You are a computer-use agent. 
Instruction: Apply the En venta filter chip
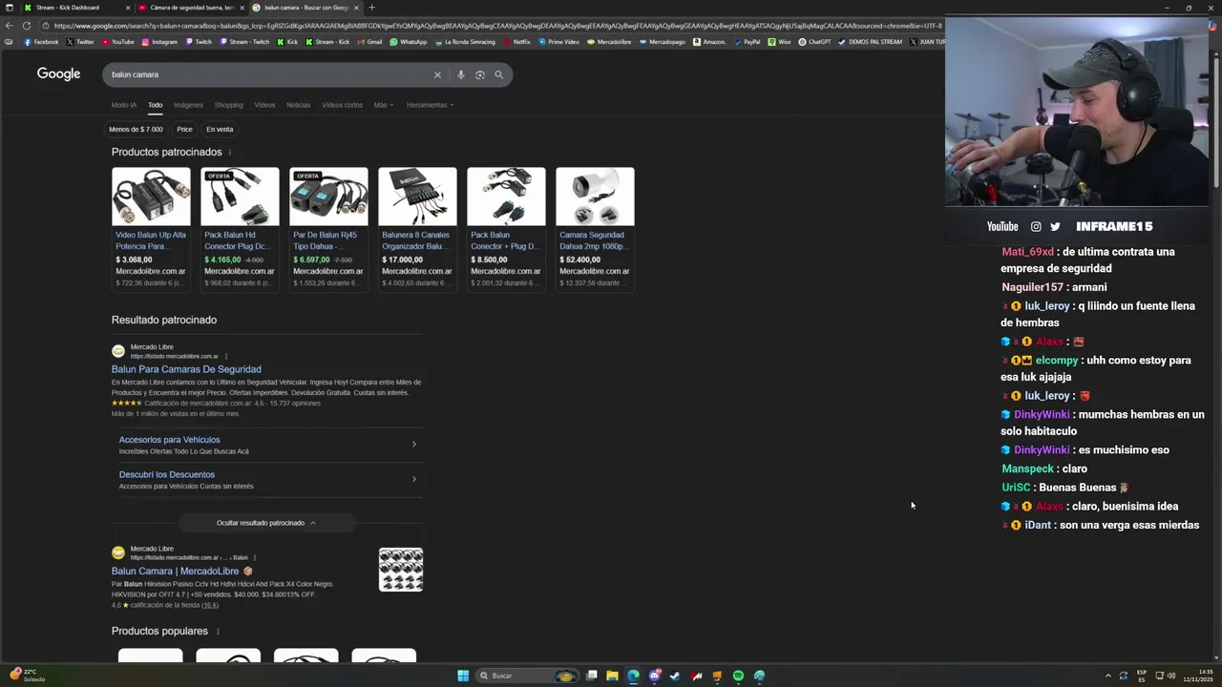220,129
